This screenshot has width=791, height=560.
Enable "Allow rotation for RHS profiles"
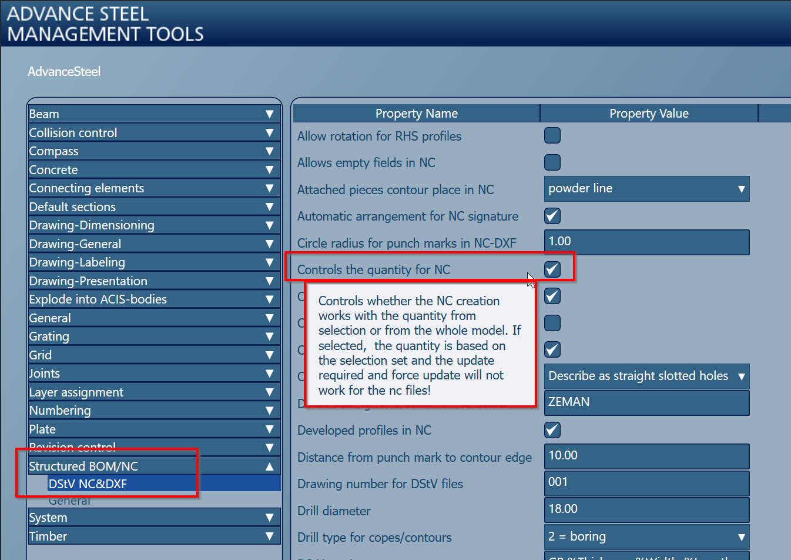(x=552, y=135)
